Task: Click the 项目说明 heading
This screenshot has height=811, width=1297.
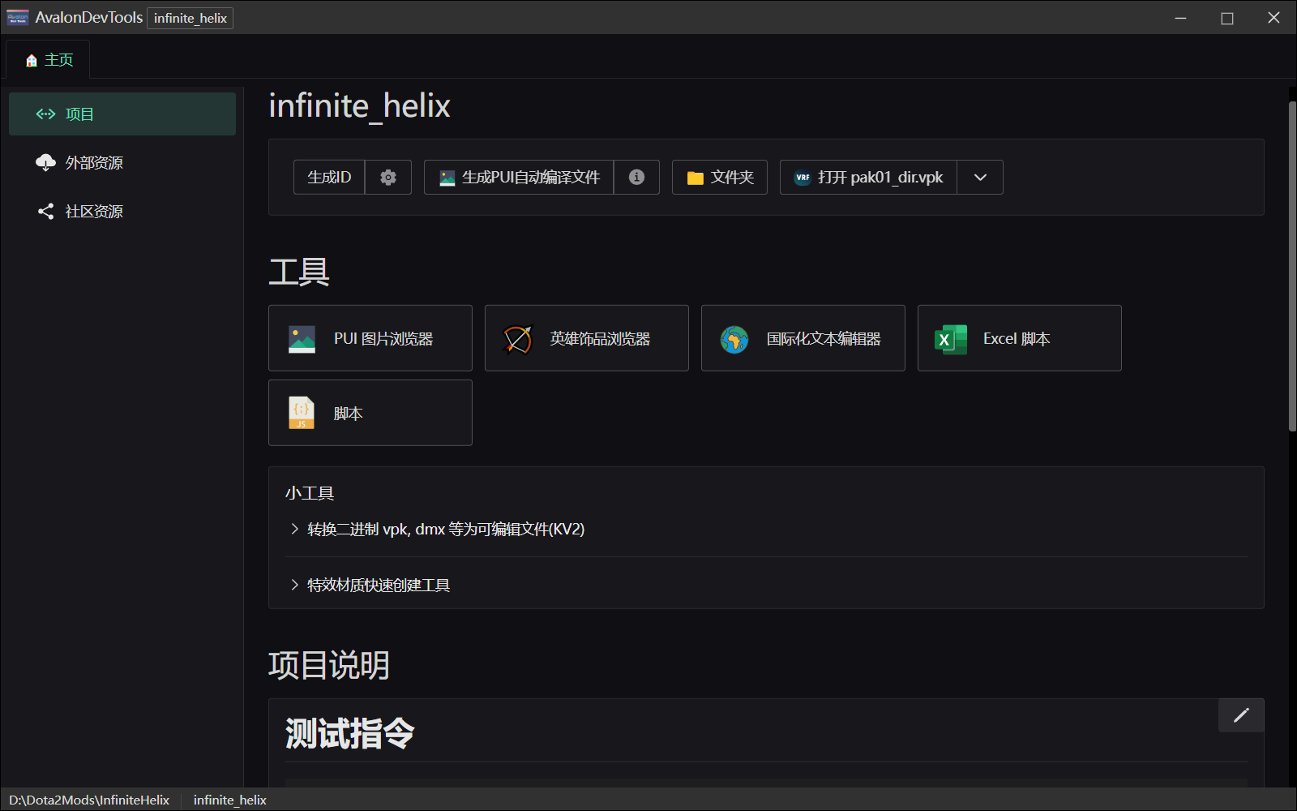Action: pos(329,665)
